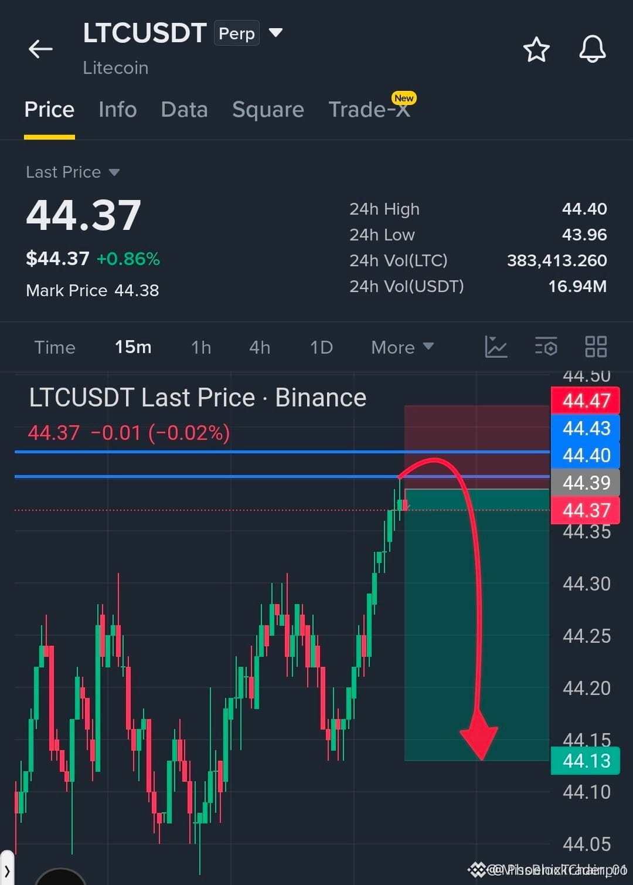Click the Litecoin subtitle text
633x885 pixels.
coord(115,68)
